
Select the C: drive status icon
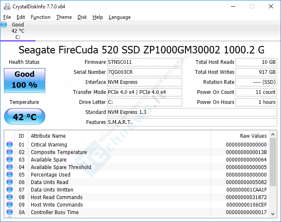pos(4,25)
